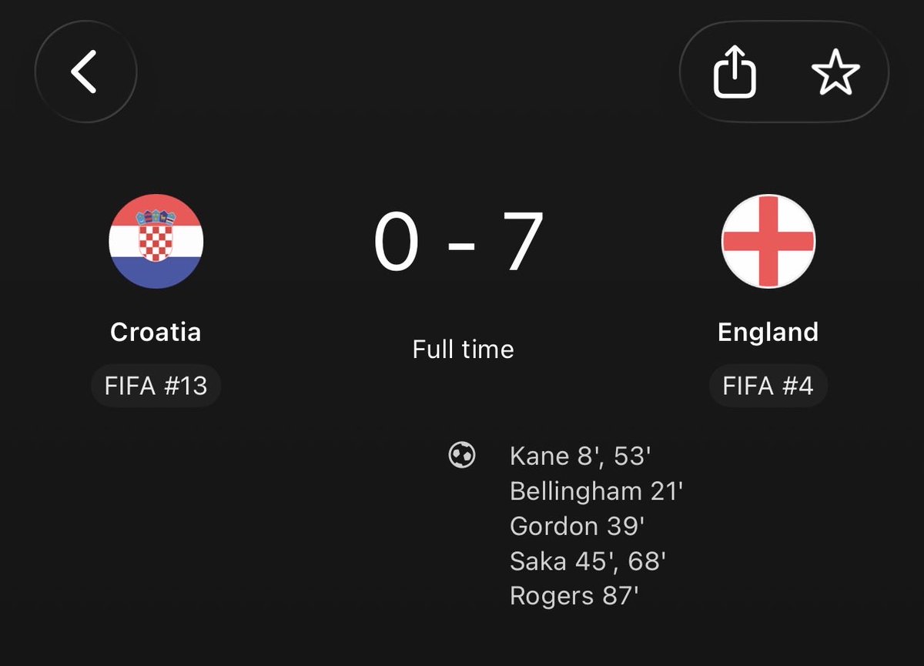Select the Kane 8', 53' goal entry

[x=581, y=456]
